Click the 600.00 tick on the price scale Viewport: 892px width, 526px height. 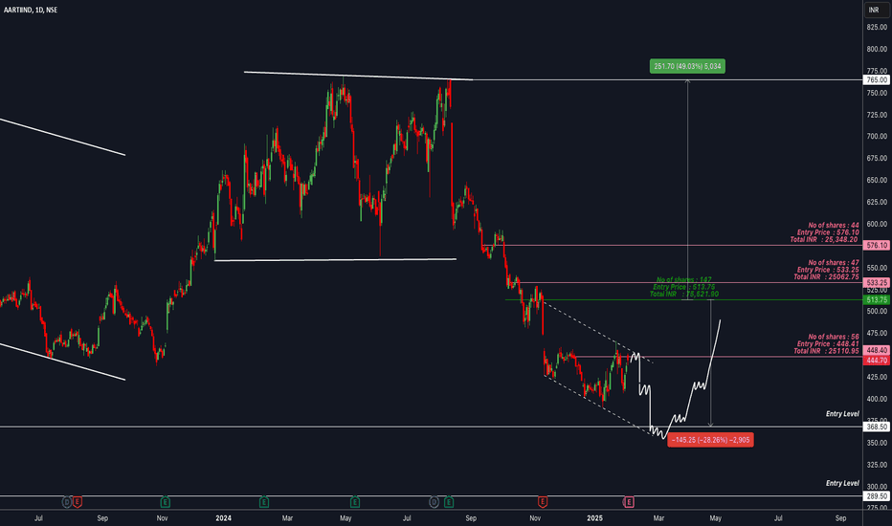pyautogui.click(x=877, y=224)
